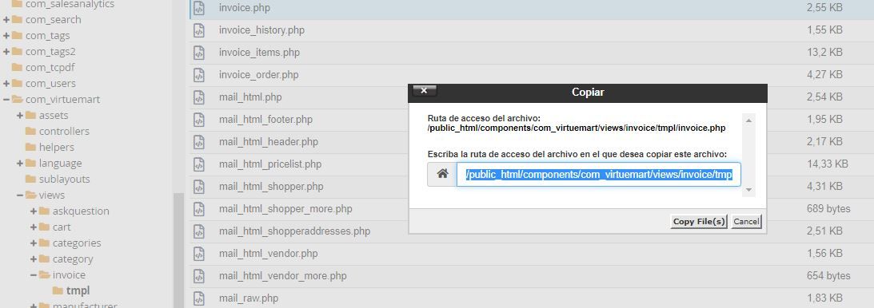The image size is (874, 308).
Task: Expand the language folder
Action: [19, 164]
